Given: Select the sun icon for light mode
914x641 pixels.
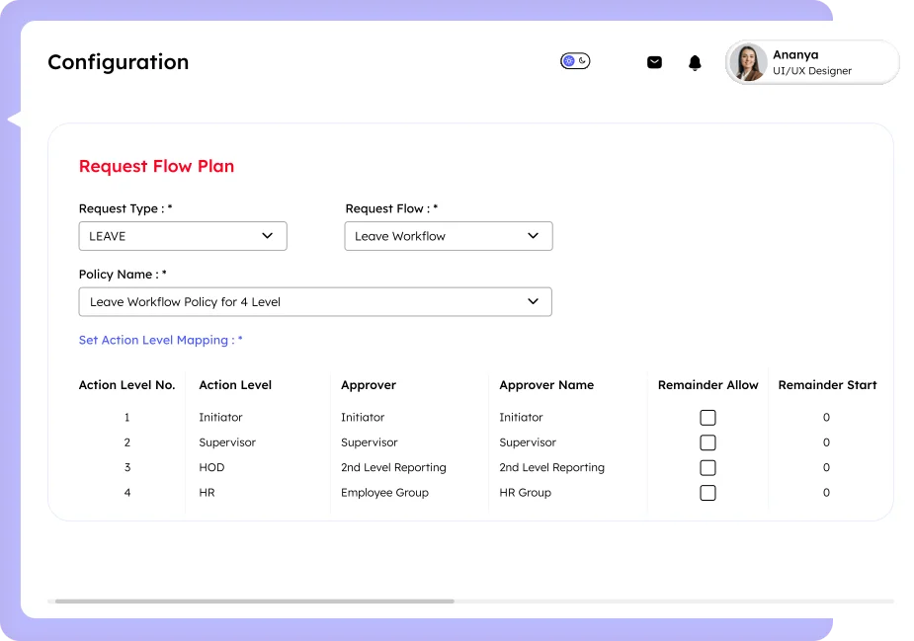Looking at the screenshot, I should 569,60.
